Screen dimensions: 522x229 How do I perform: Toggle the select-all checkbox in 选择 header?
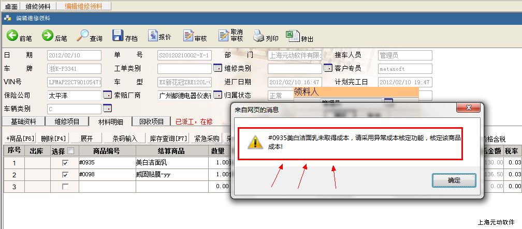click(x=70, y=151)
